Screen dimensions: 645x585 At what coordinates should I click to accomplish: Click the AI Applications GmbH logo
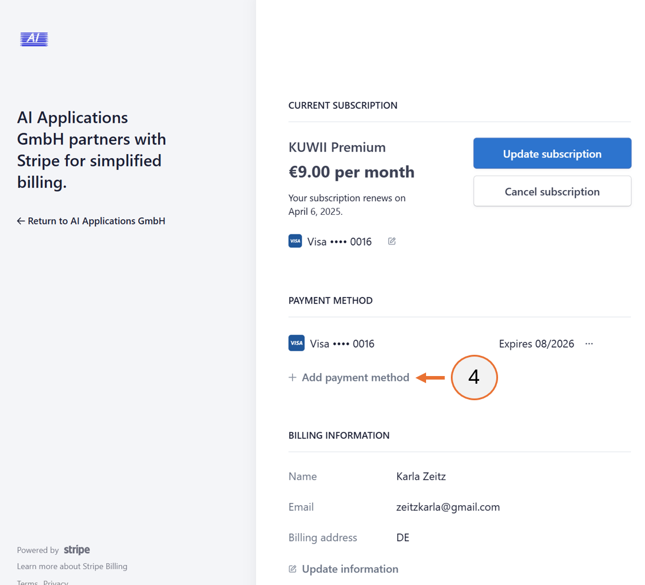[33, 39]
